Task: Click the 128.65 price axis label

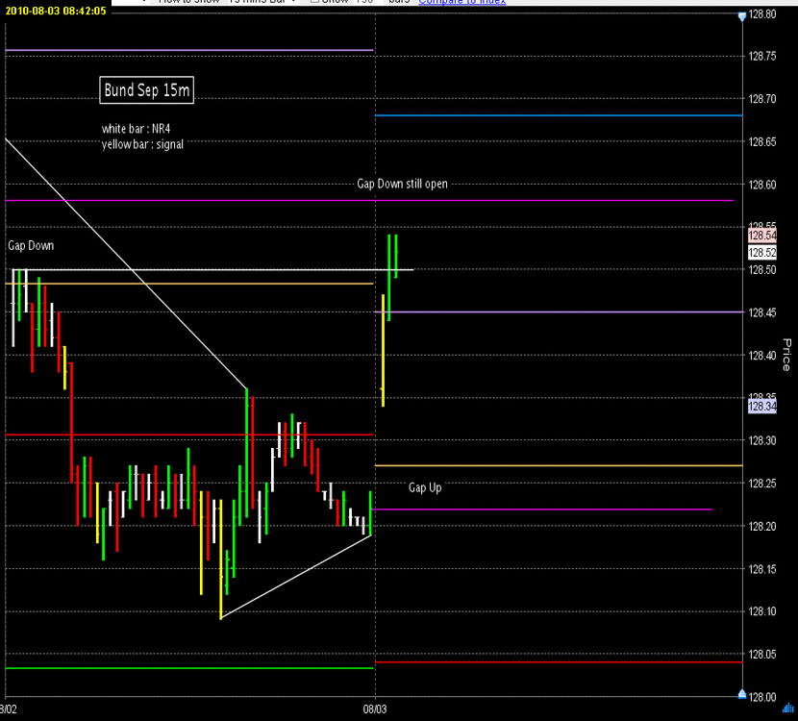Action: click(x=762, y=141)
